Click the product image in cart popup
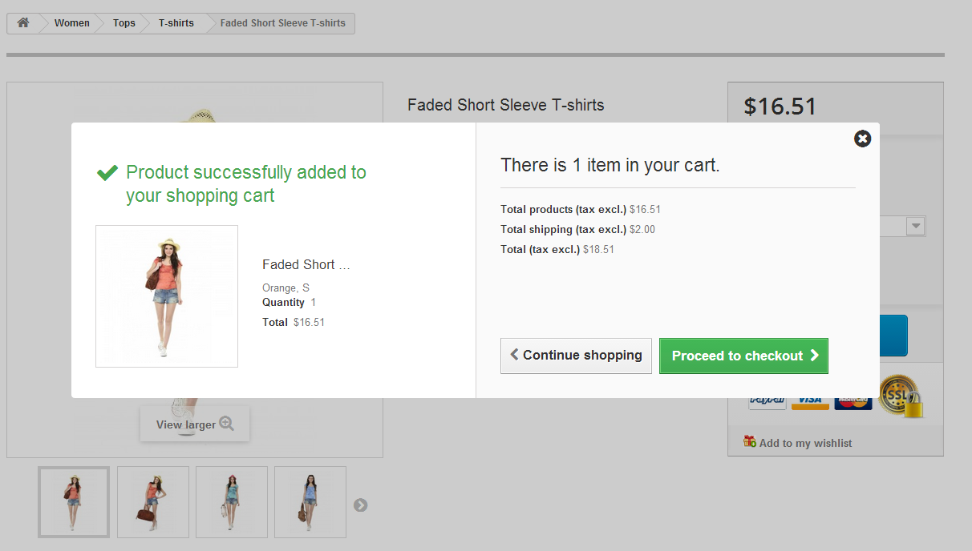 167,296
